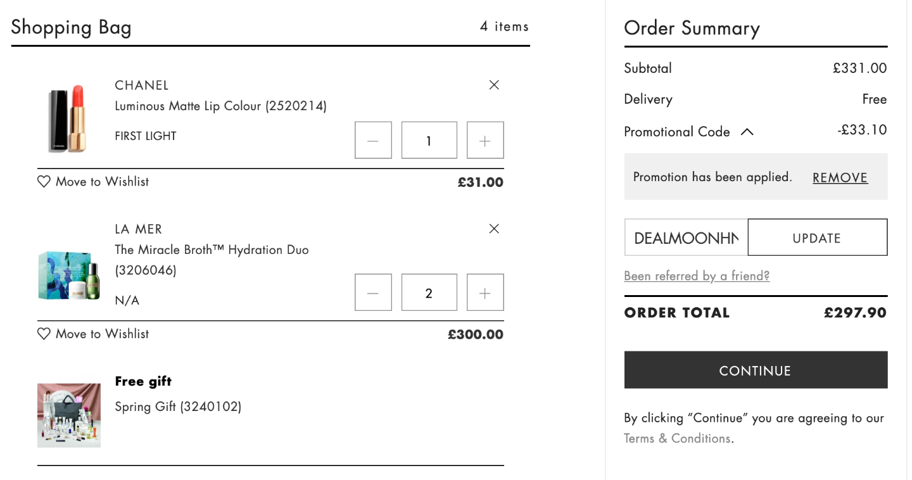This screenshot has width=912, height=480.
Task: Focus the DEALMOON promo code field
Action: 686,237
